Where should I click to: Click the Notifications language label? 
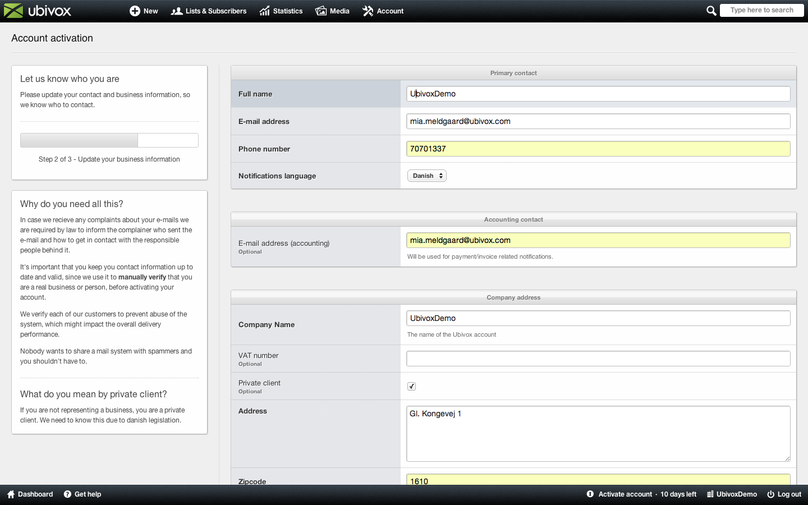pos(277,176)
